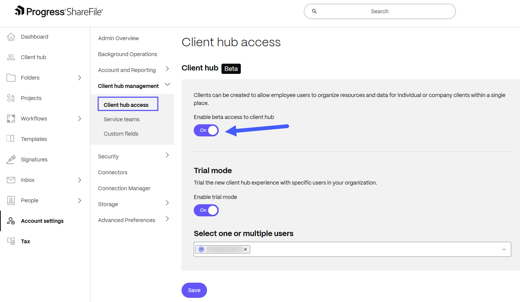Screen dimensions: 520x302
Task: Expand the Storage settings group
Action: tap(107, 204)
